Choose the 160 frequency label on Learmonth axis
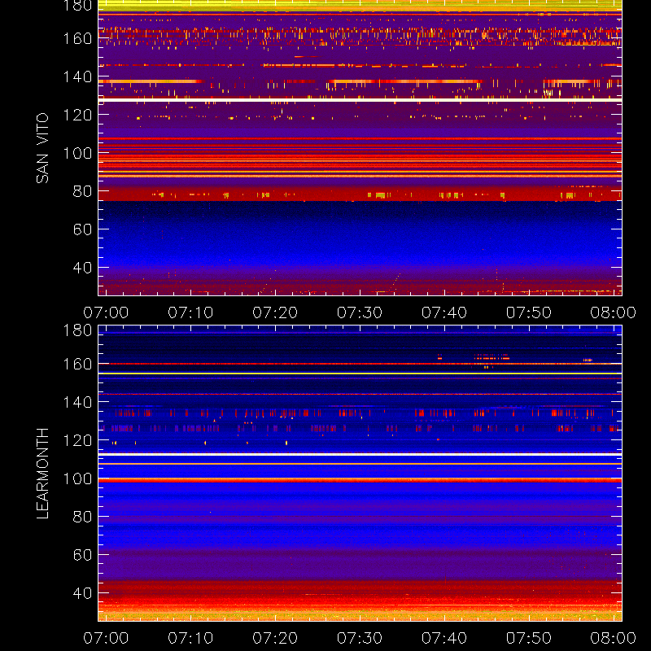Viewport: 651px width, 651px height. (x=77, y=364)
